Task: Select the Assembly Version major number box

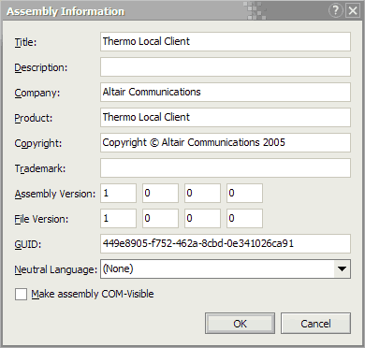Action: (x=118, y=194)
